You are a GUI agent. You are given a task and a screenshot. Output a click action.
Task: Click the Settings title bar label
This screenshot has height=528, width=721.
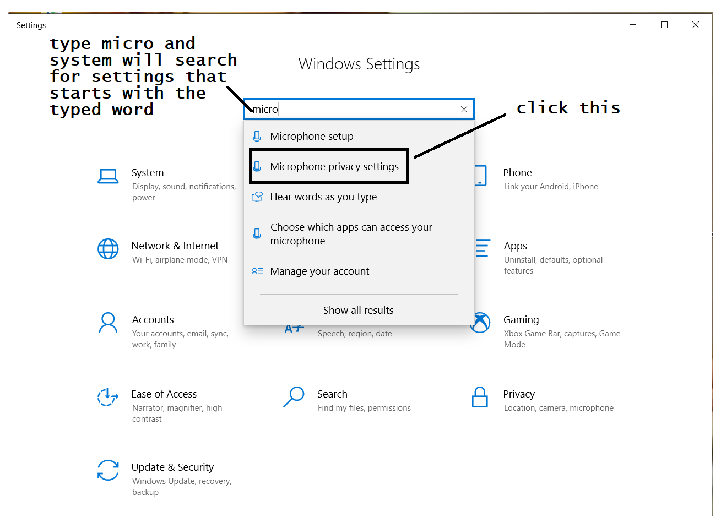[31, 25]
